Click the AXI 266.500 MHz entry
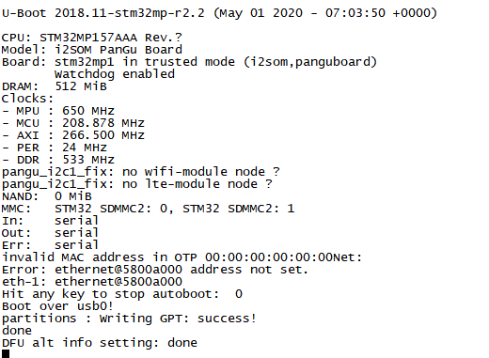The width and height of the screenshot is (489, 358). (x=73, y=135)
